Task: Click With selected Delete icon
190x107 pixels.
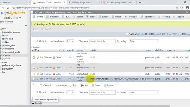Action: (x=93, y=86)
